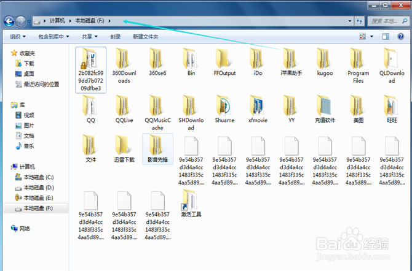Screen dimensions: 412x271
Task: Open the recent pages dropdown arrow
Action: (x=29, y=21)
